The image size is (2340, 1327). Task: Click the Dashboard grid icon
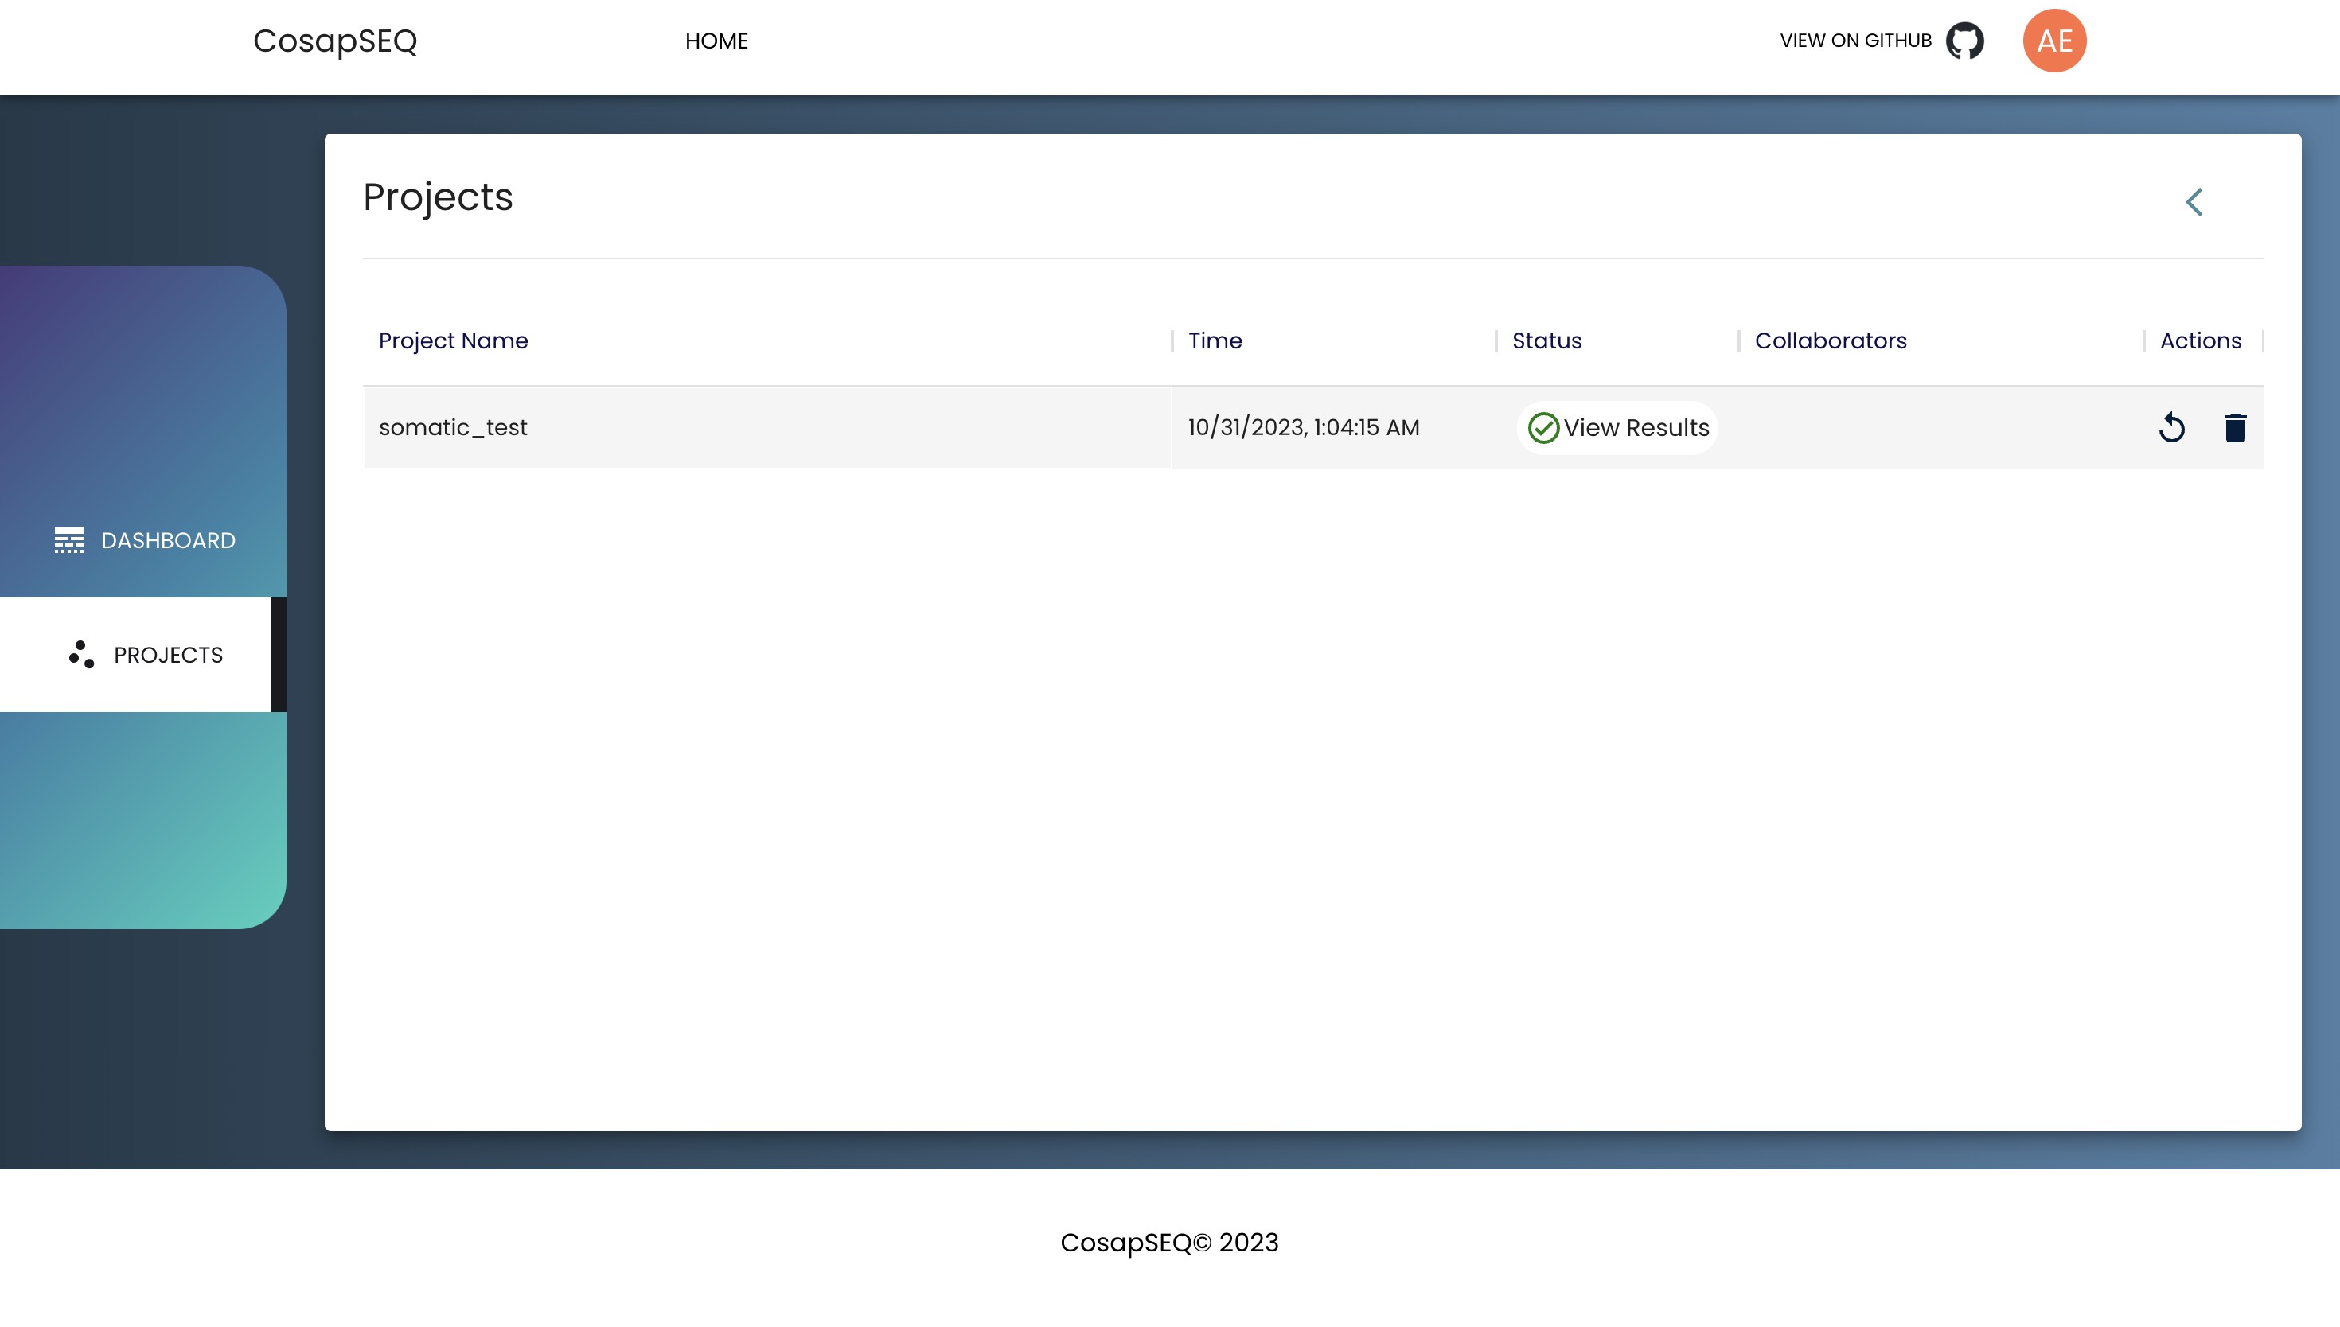[68, 540]
